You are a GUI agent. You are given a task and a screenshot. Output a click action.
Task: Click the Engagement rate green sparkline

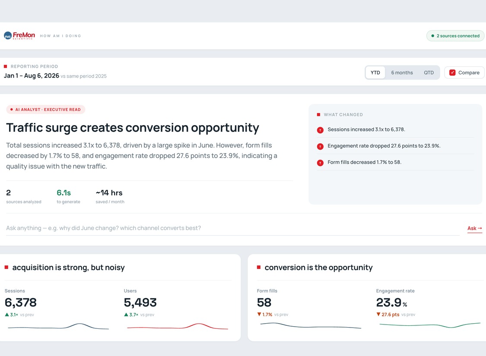(x=430, y=325)
